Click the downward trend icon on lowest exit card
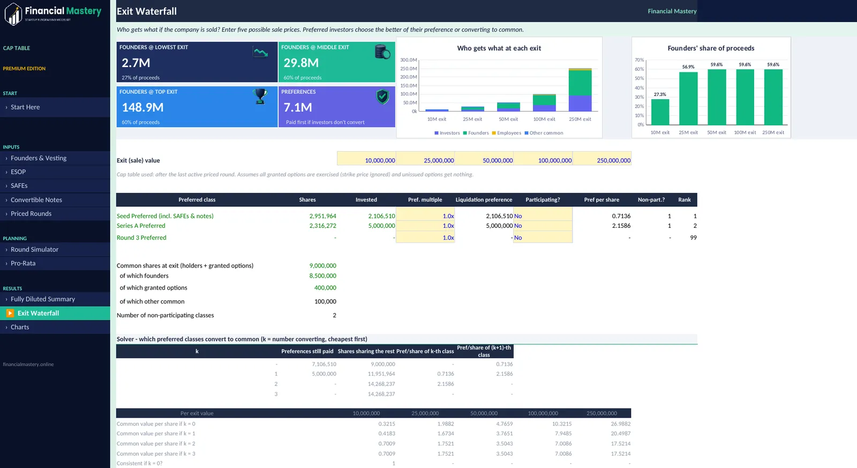This screenshot has height=468, width=857. coord(261,52)
